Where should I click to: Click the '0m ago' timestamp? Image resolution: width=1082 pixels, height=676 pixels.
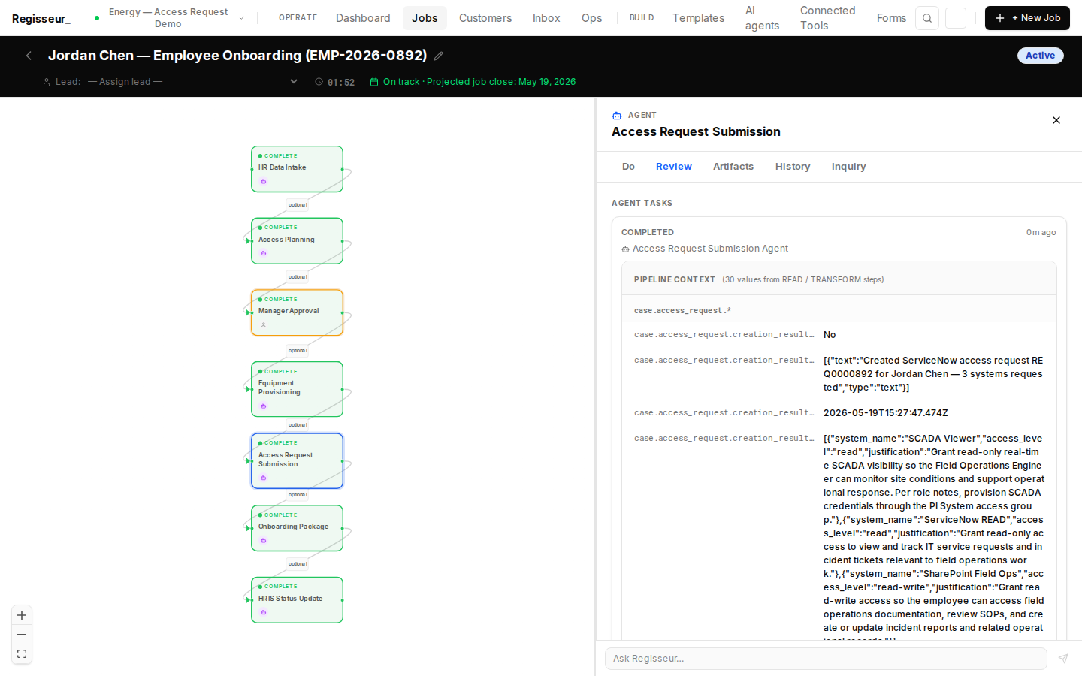pos(1041,233)
